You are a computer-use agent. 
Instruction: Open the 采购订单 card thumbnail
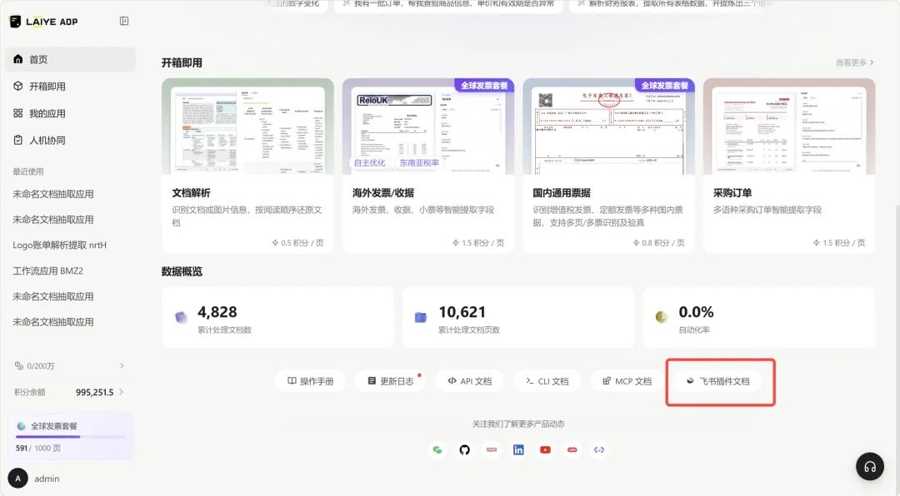point(789,126)
